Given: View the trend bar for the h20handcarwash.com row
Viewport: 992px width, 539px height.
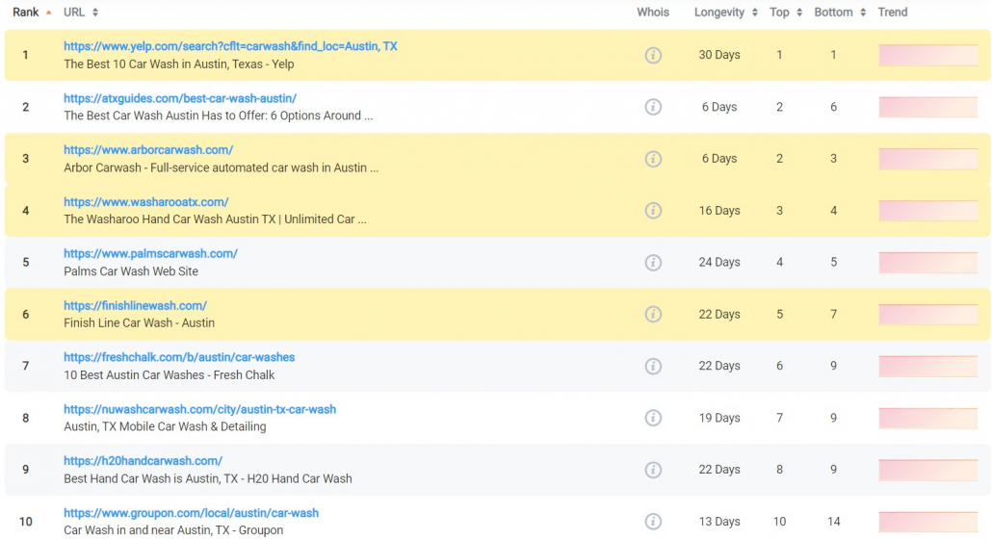Looking at the screenshot, I should [928, 470].
